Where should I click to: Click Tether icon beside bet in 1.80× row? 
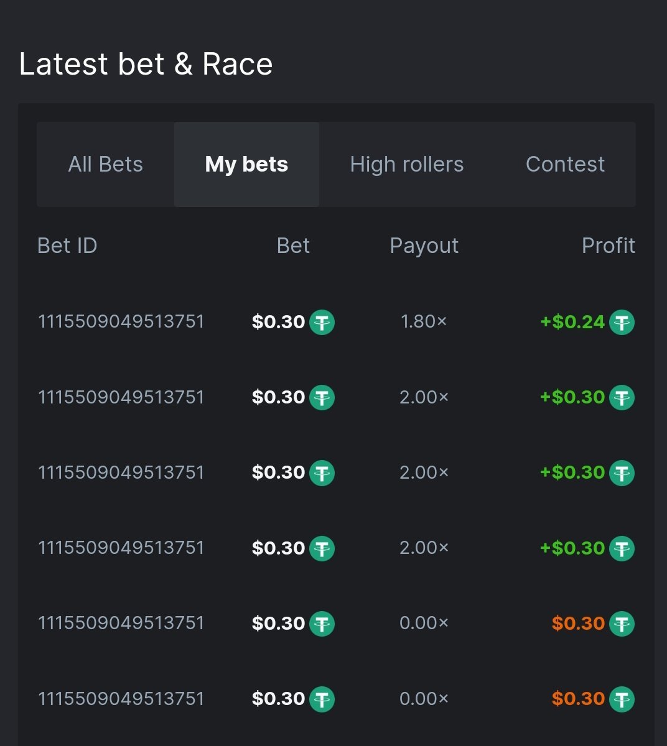pos(322,322)
